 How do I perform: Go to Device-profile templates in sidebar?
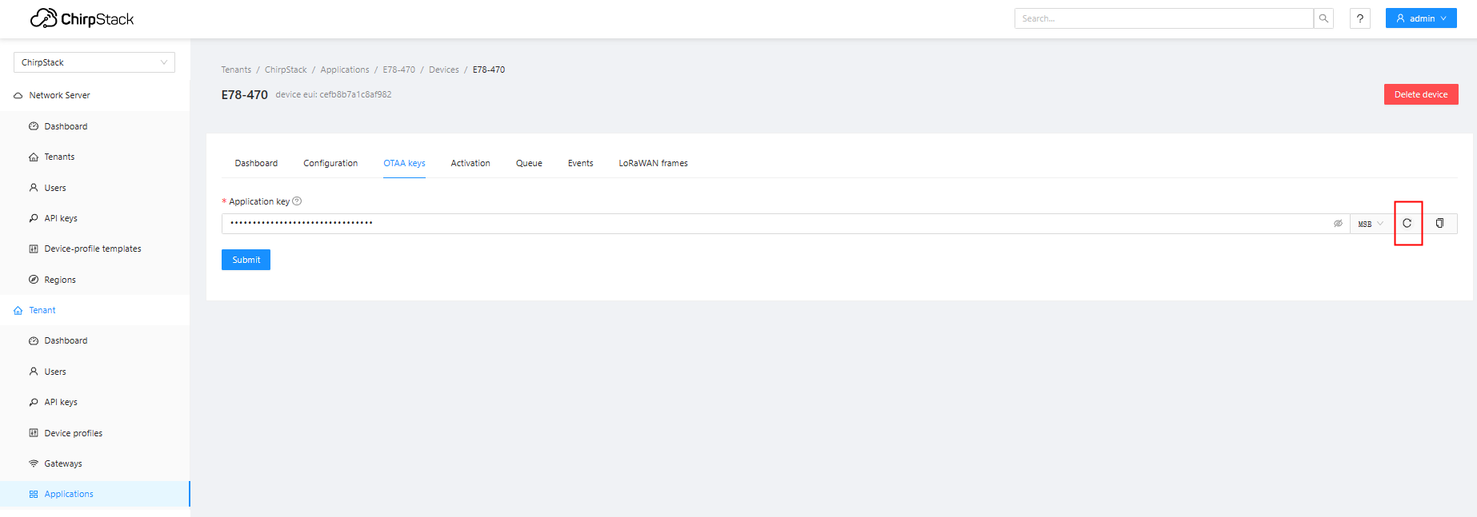pyautogui.click(x=93, y=249)
